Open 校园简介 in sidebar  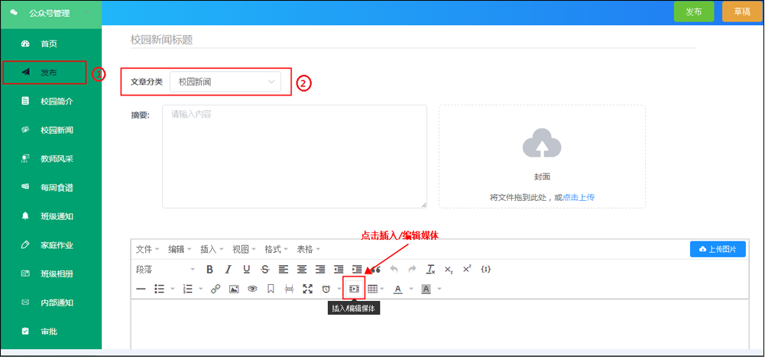coord(50,102)
